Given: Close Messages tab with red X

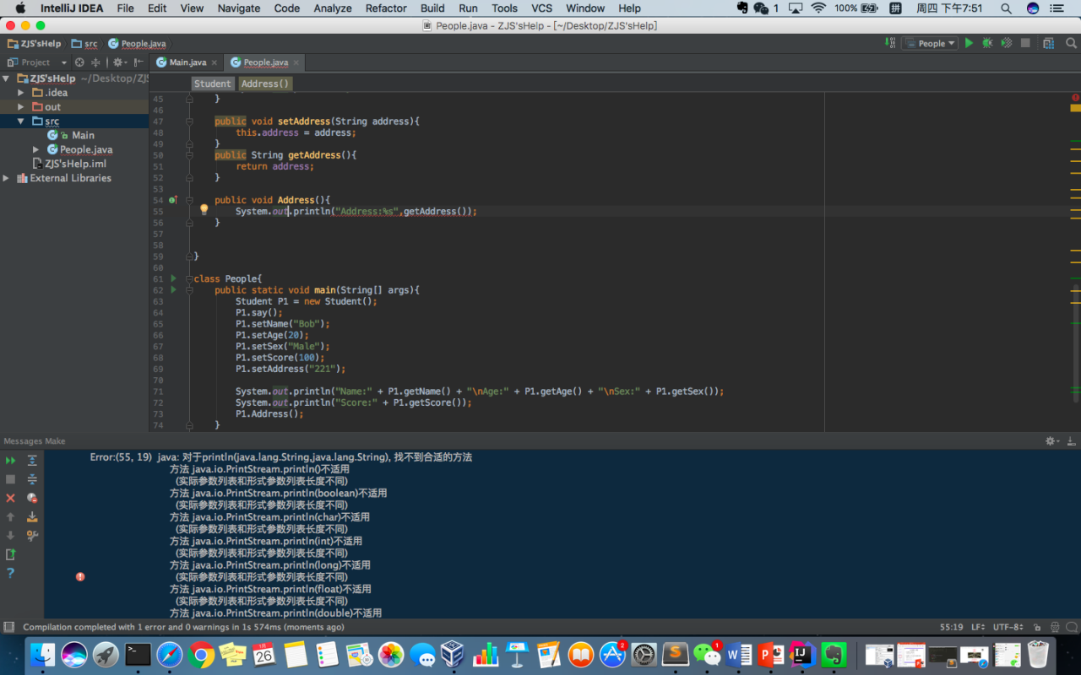Looking at the screenshot, I should click(x=11, y=498).
